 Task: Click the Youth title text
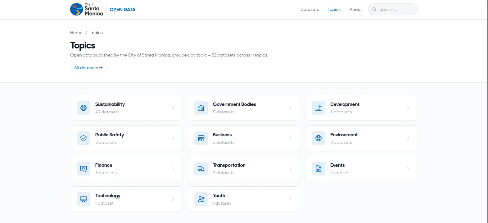tap(219, 196)
